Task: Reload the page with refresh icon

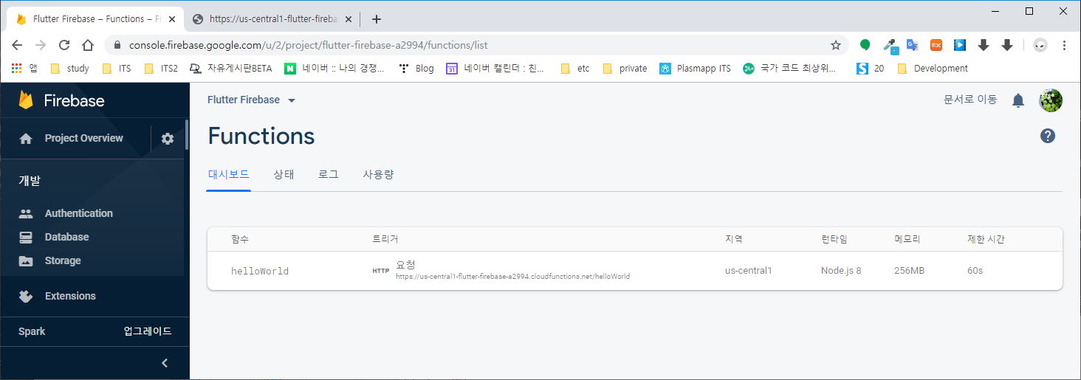Action: pyautogui.click(x=64, y=45)
